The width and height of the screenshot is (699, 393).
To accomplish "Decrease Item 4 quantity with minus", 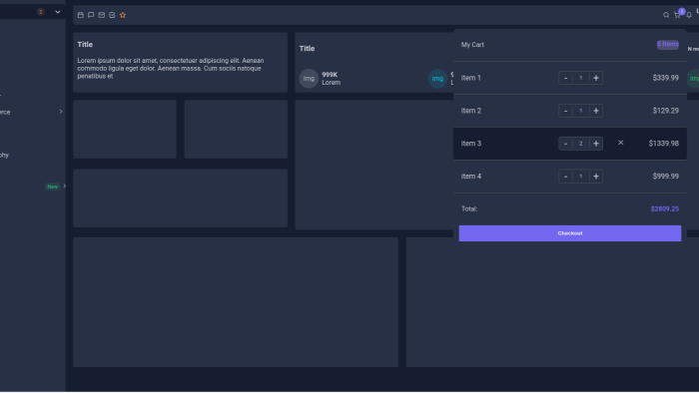I will (566, 177).
